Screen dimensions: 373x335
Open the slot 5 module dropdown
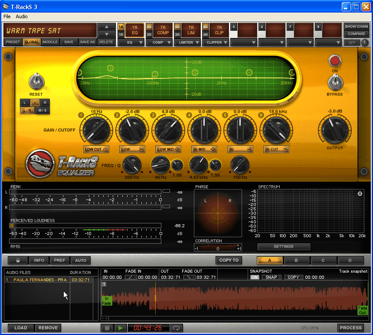coord(244,42)
